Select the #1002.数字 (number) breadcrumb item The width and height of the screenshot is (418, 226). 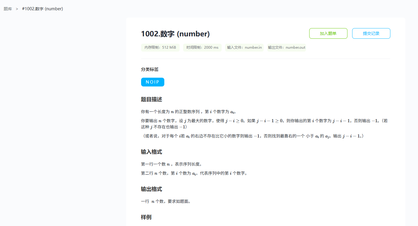click(42, 9)
